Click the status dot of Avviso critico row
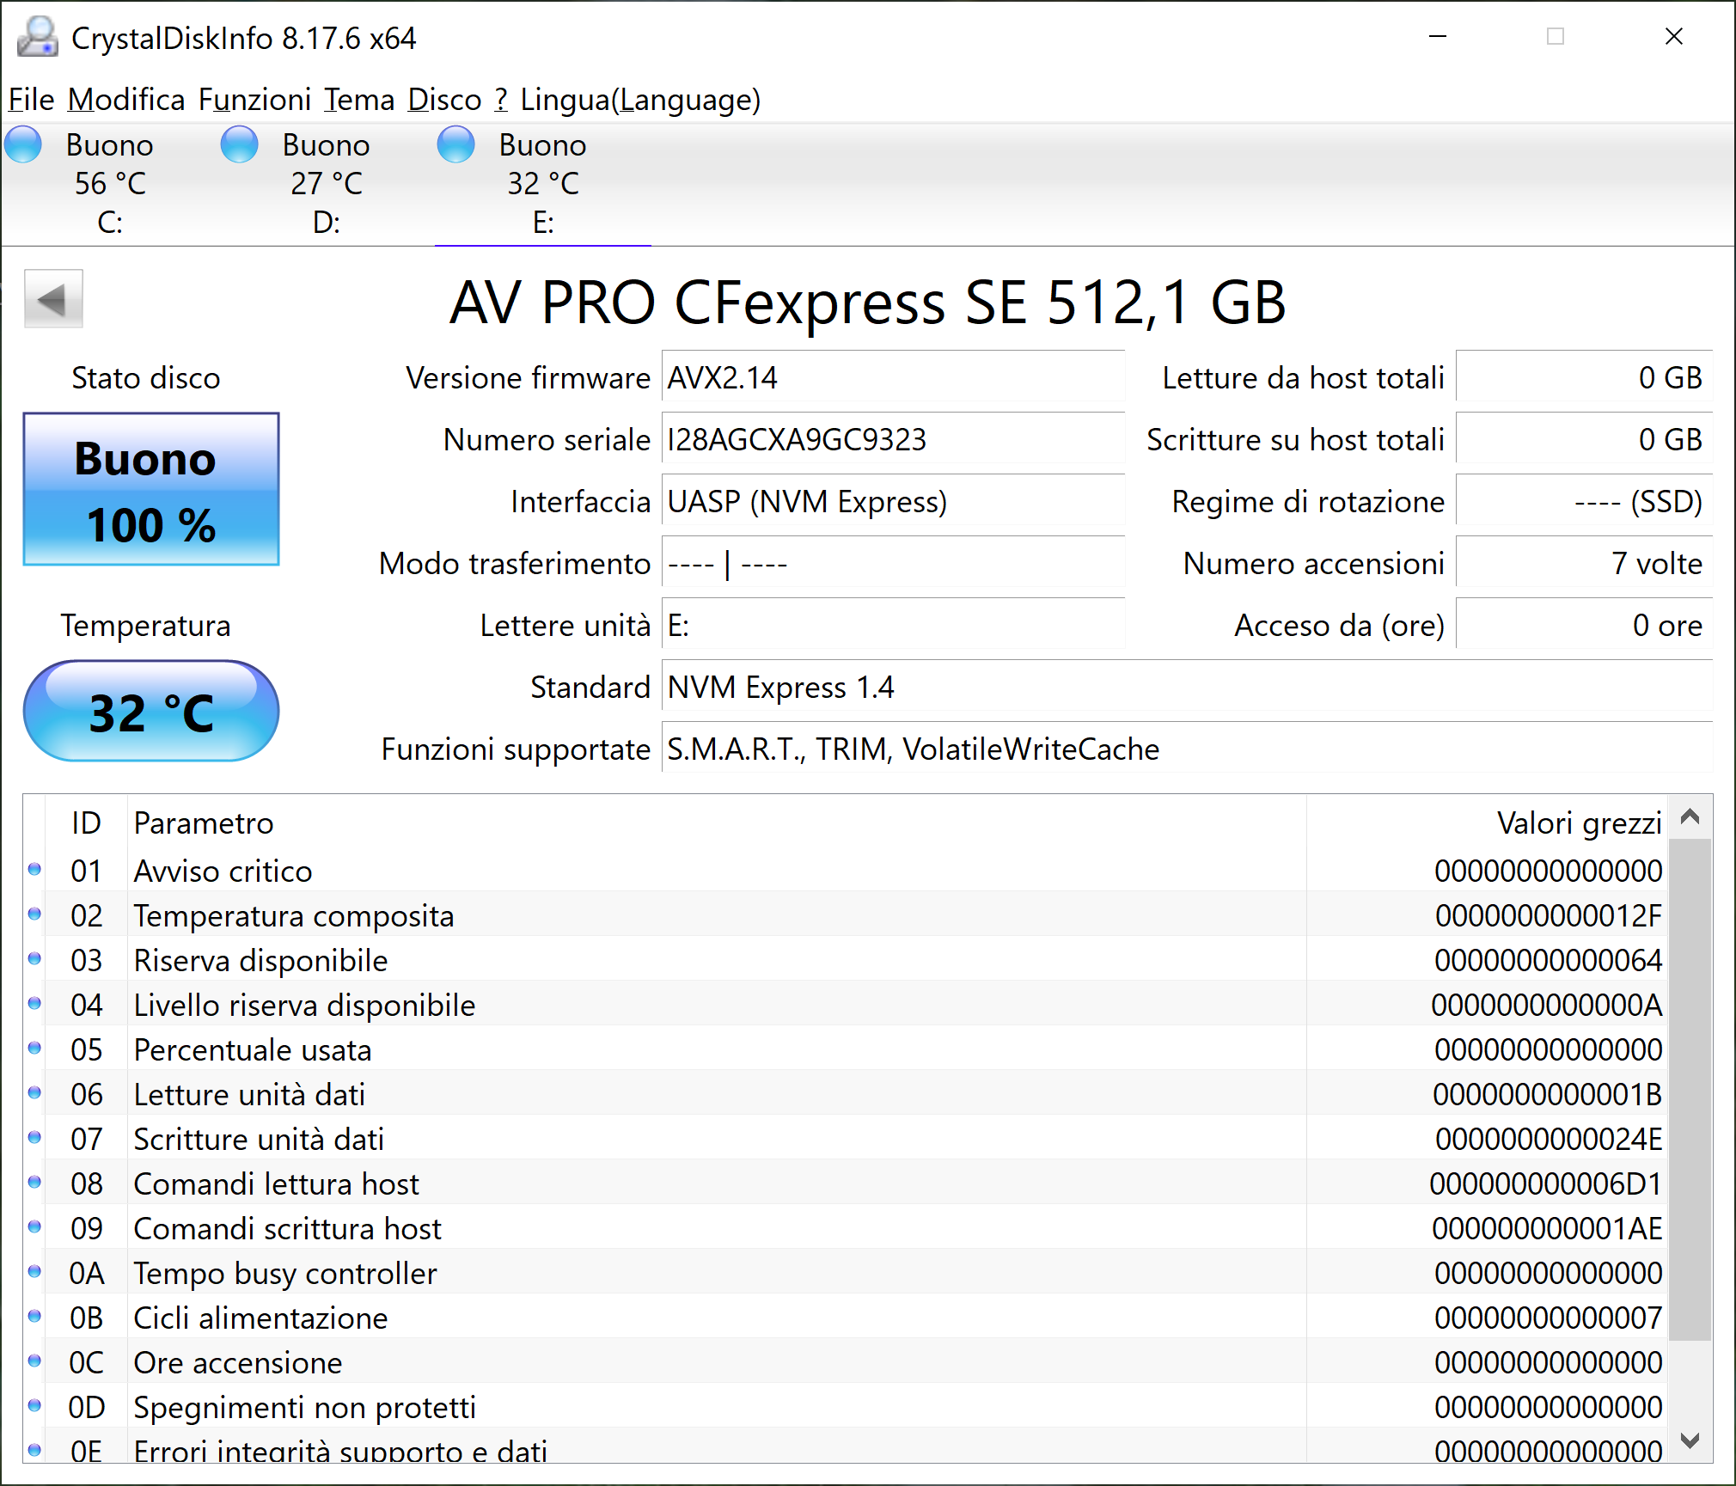Screen dimensions: 1736x1486 pos(34,869)
